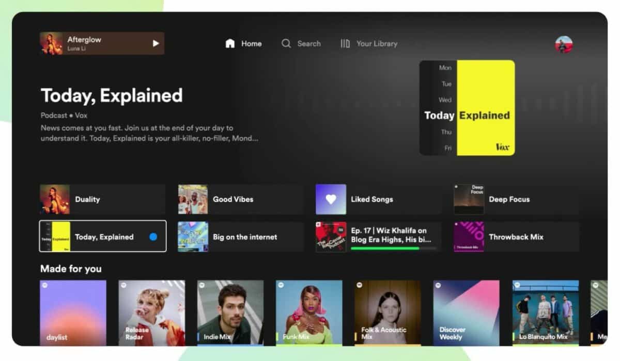Open the Home tab label
This screenshot has height=361, width=620.
click(x=251, y=43)
